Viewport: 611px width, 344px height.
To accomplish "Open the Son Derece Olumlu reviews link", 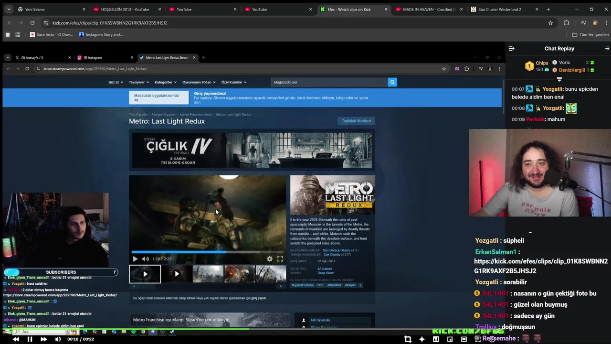I will pos(337,250).
